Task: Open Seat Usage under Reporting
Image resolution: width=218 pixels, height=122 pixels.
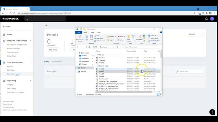Action: click(11, 88)
